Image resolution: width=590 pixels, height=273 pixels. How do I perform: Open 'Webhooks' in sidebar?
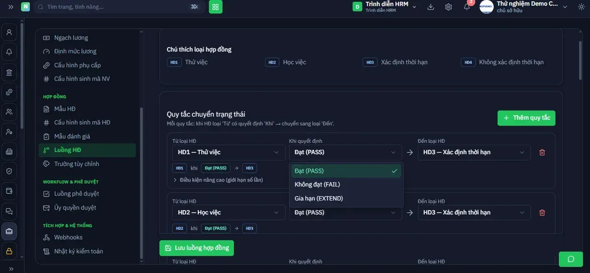[87, 237]
